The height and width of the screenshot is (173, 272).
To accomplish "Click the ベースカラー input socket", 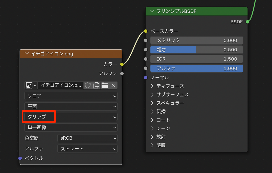I will (146, 31).
